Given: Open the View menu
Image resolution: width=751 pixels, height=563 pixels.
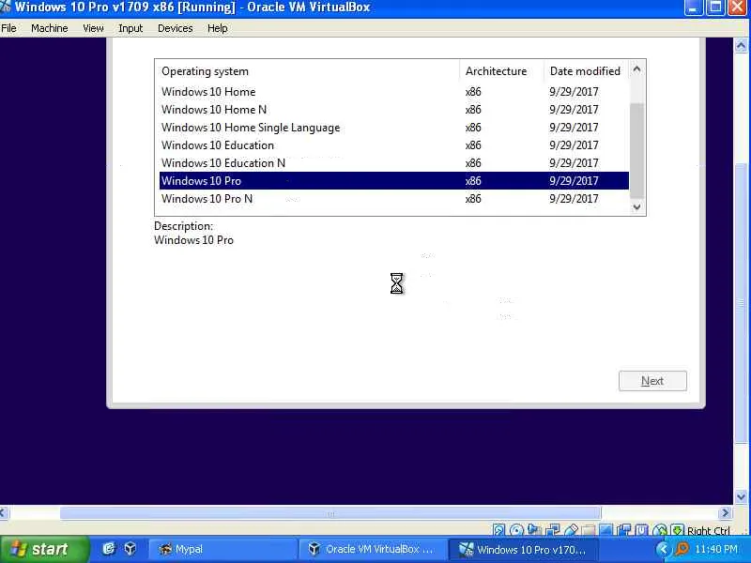Looking at the screenshot, I should (93, 28).
